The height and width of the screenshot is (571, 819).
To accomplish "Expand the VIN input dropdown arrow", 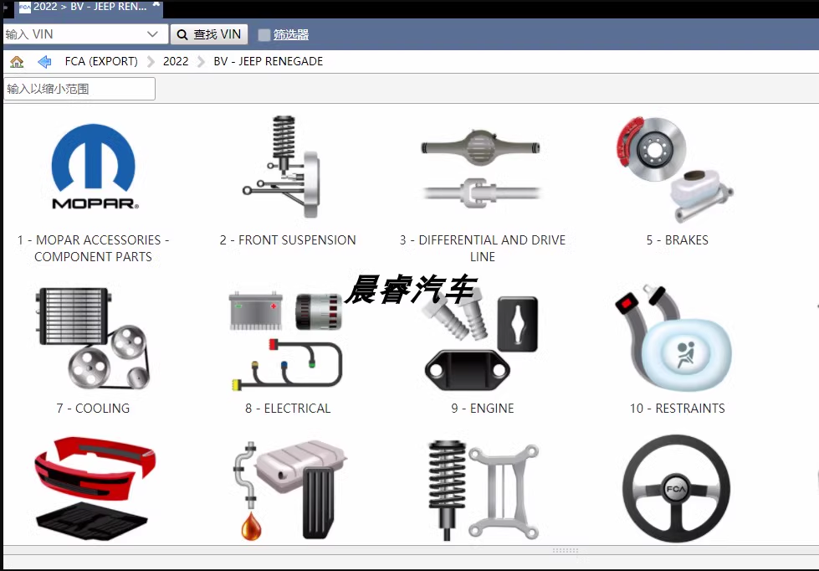I will 152,34.
